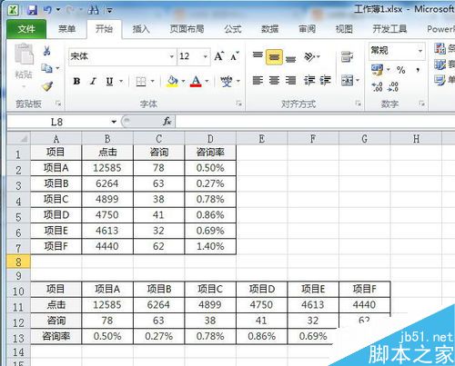
Task: Open font group dialog launcher 字体
Action: [x=238, y=104]
